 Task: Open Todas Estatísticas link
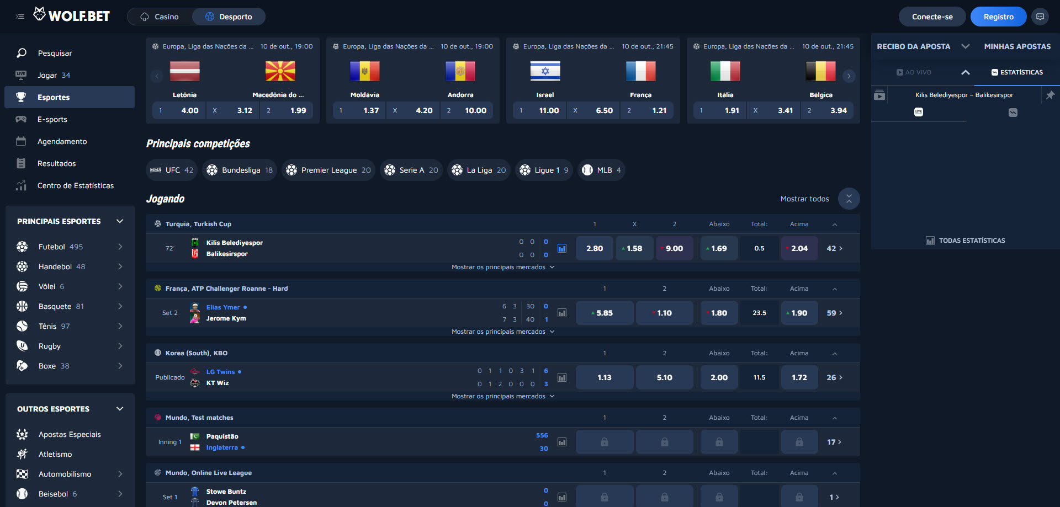click(966, 241)
